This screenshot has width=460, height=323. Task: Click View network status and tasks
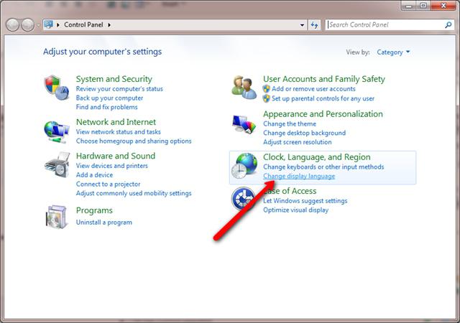click(119, 132)
